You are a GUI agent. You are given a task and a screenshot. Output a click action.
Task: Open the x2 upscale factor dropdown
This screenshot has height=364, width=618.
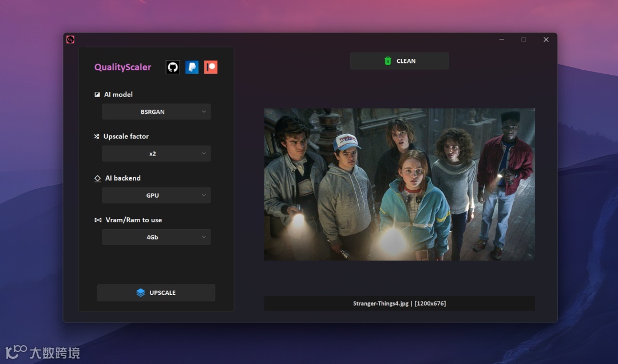tap(156, 154)
